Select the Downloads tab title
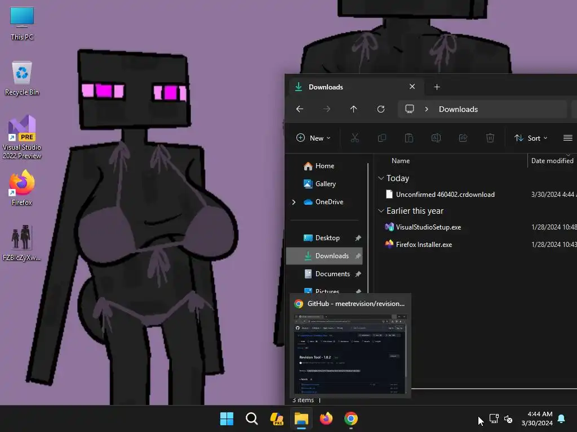 326,87
